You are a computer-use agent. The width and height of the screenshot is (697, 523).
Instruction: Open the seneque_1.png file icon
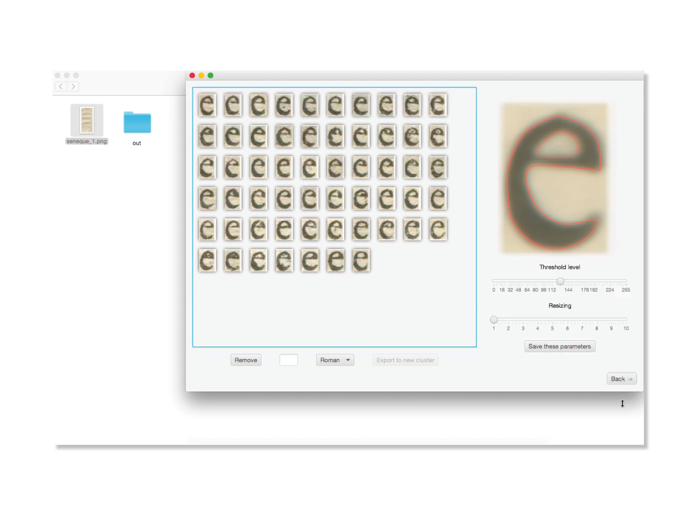tap(87, 120)
